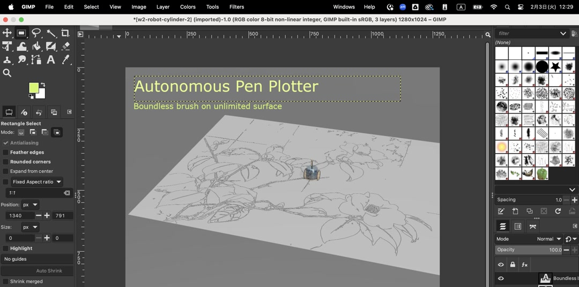Select the Warp Transform tool
Screen dimensions: 579x287
pyautogui.click(x=21, y=46)
